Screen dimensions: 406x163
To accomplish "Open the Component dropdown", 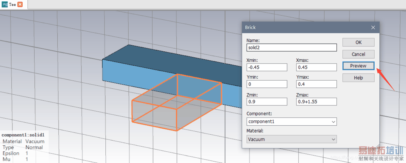I will tap(292, 122).
